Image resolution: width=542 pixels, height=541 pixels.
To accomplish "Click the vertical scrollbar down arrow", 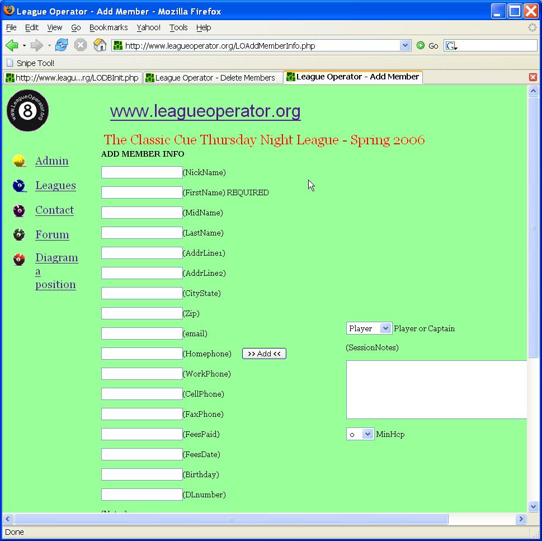I will tap(533, 506).
